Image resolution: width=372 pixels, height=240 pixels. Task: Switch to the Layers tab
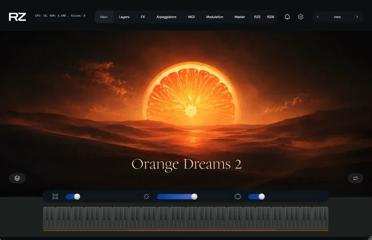tap(124, 17)
